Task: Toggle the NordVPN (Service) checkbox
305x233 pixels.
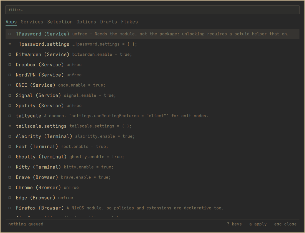Action: pyautogui.click(x=10, y=75)
